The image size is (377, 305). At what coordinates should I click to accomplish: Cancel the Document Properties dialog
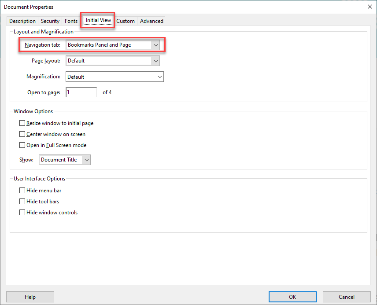point(347,297)
